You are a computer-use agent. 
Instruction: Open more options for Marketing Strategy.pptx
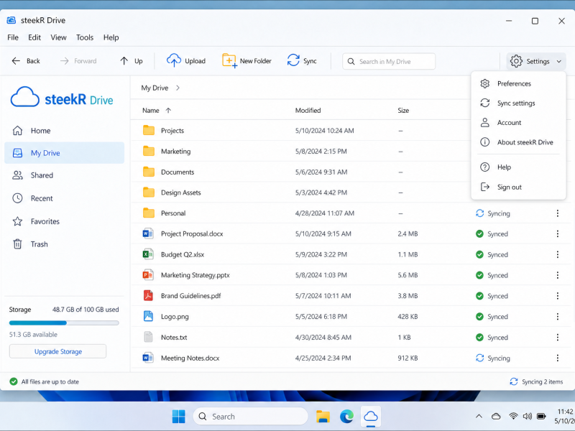(x=558, y=275)
